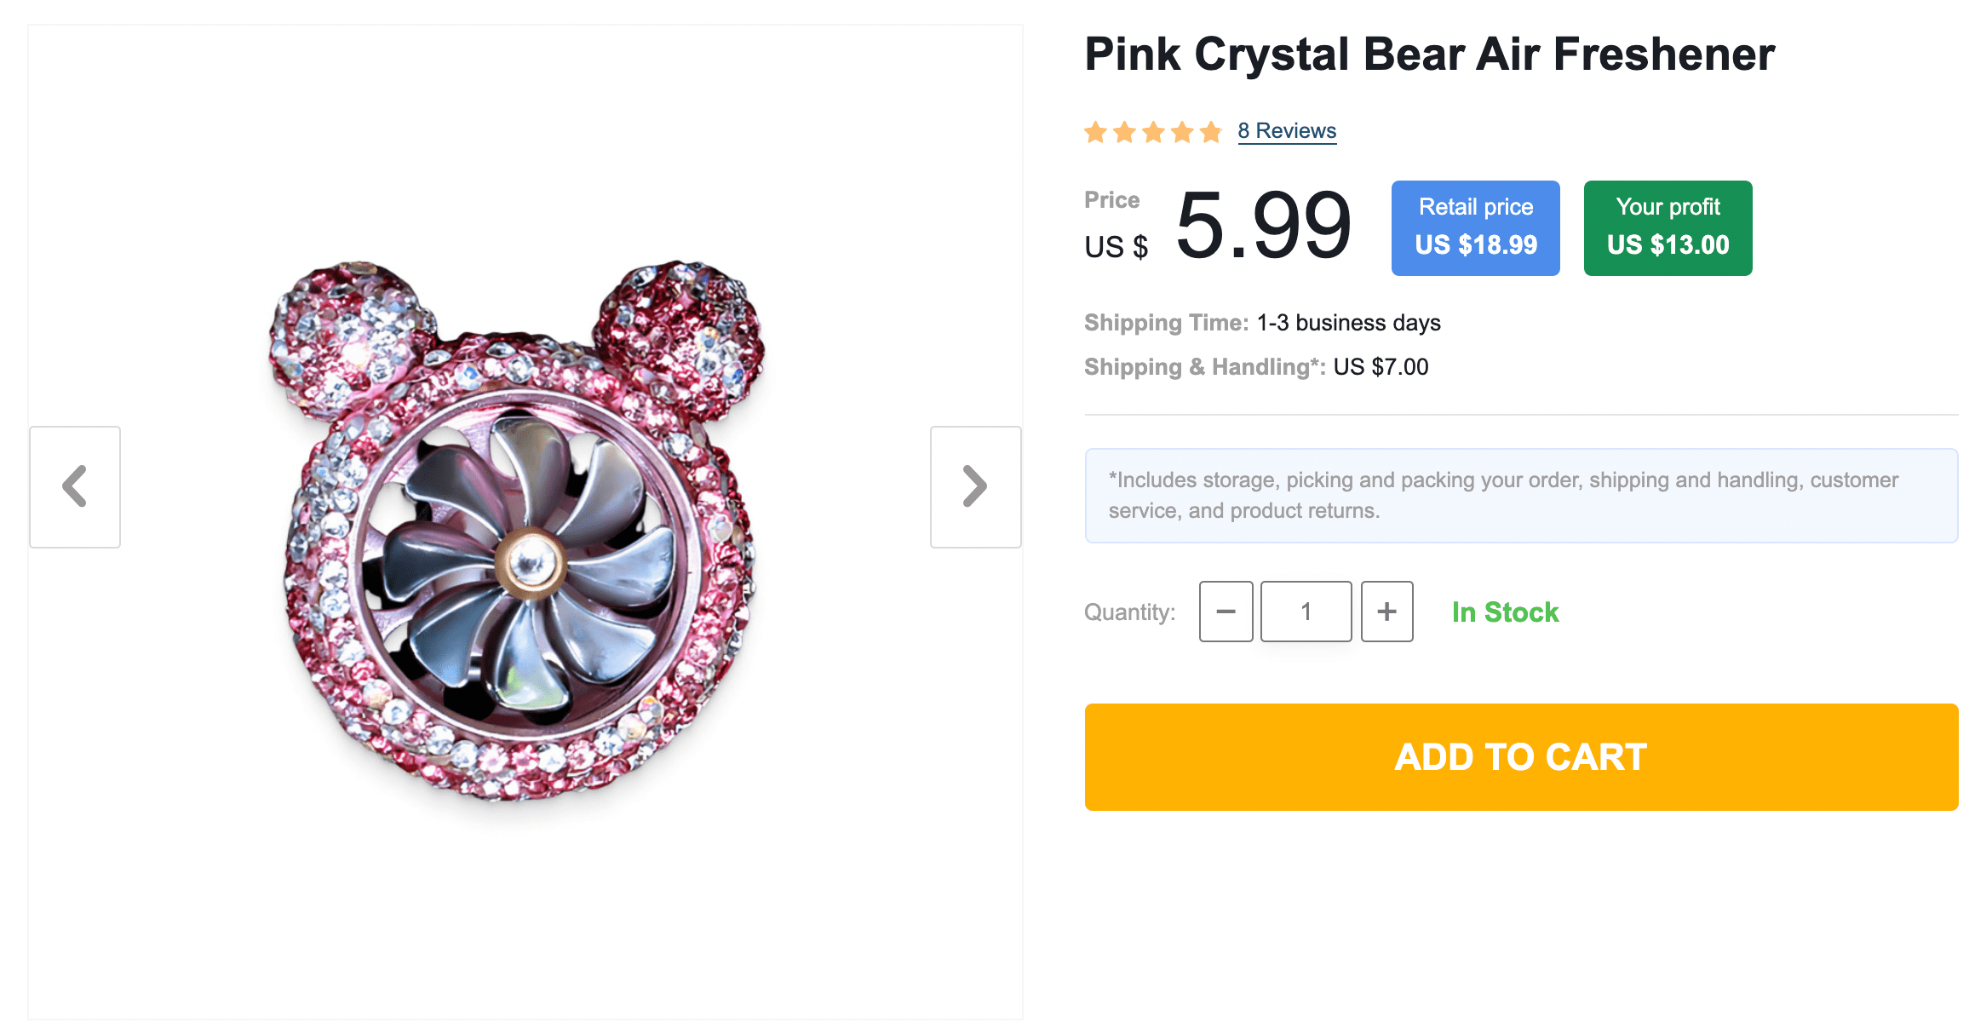Click the Shipping Time text line

pos(1262,323)
